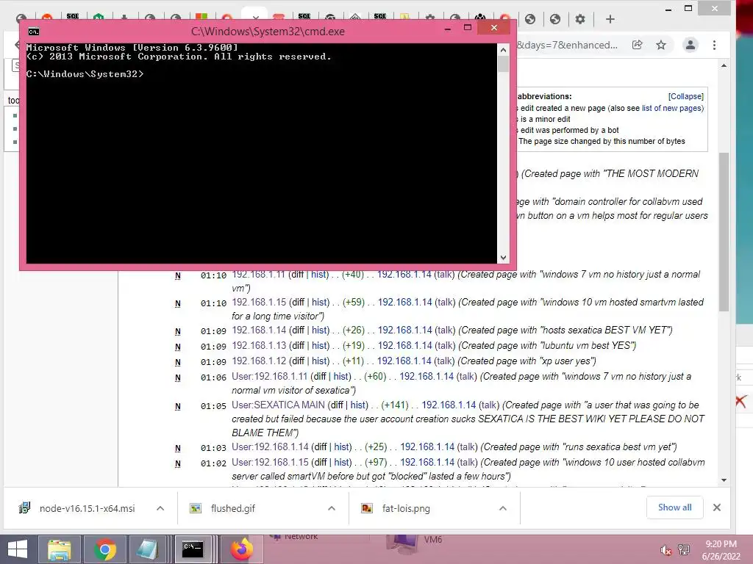
Task: Minimize the cmd.exe window
Action: 448,29
